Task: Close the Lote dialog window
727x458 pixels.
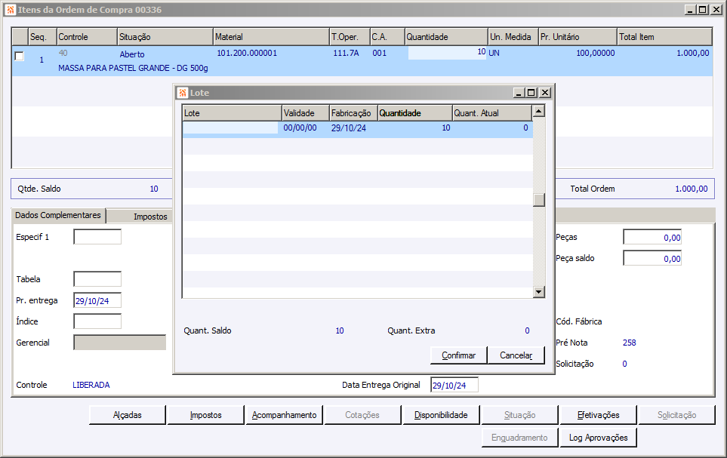Action: click(x=545, y=93)
